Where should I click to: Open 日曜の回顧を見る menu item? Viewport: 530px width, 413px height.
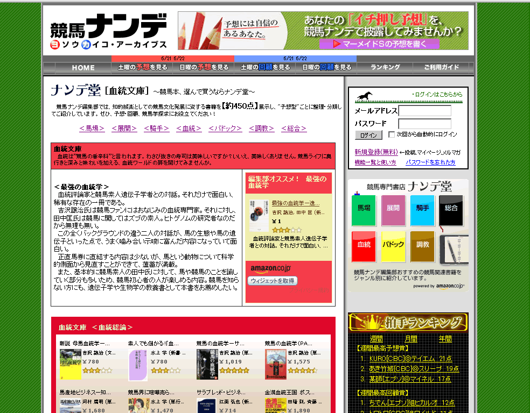click(x=326, y=67)
